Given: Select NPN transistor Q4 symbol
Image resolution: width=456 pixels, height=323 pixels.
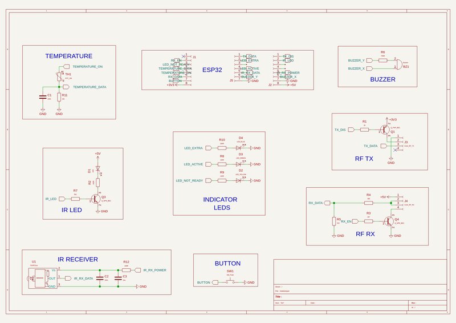Looking at the screenshot, I should click(x=389, y=221).
